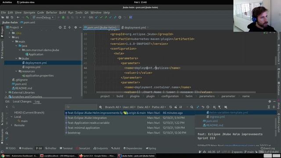The image size is (281, 158).
Task: Collapse the Local branches node
Action: coord(12,117)
